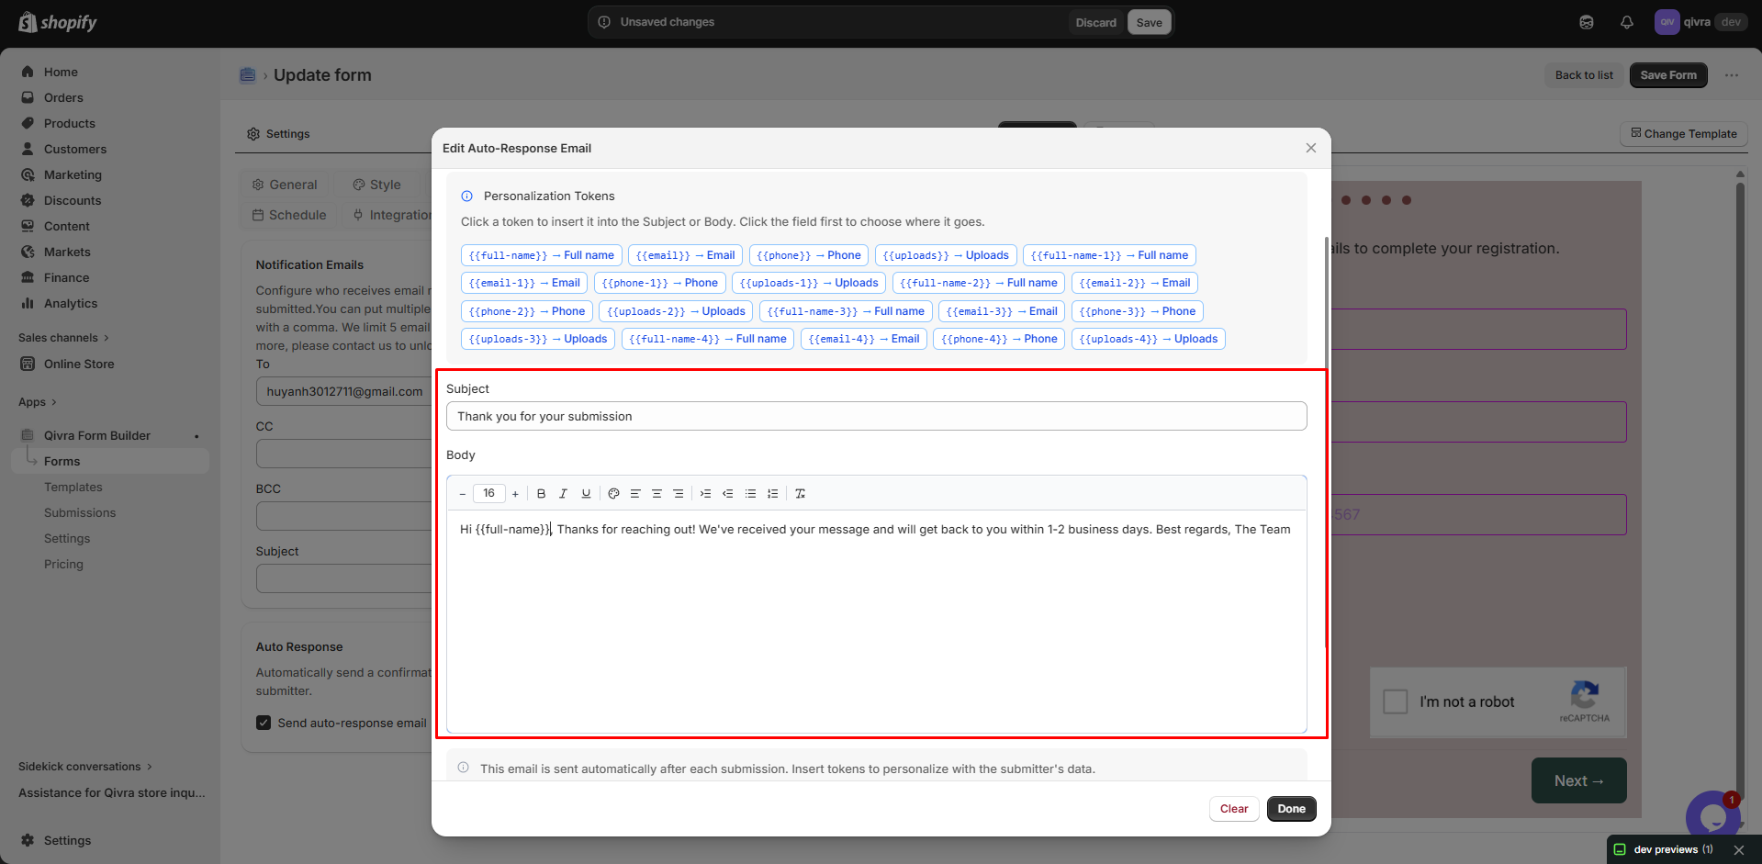This screenshot has width=1762, height=864.
Task: Click Discard unsaved changes
Action: tap(1096, 22)
